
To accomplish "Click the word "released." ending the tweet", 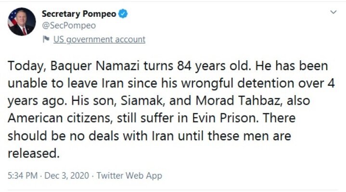I will [33, 154].
